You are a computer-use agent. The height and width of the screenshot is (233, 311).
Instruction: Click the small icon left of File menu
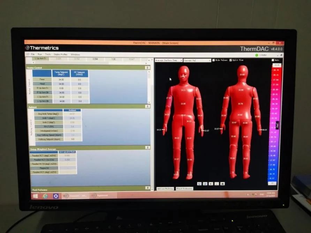tap(28, 54)
